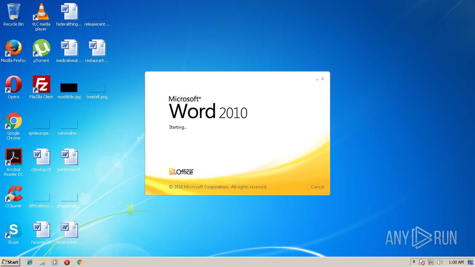
Task: Select the phaseshoe file icon
Action: (x=69, y=200)
